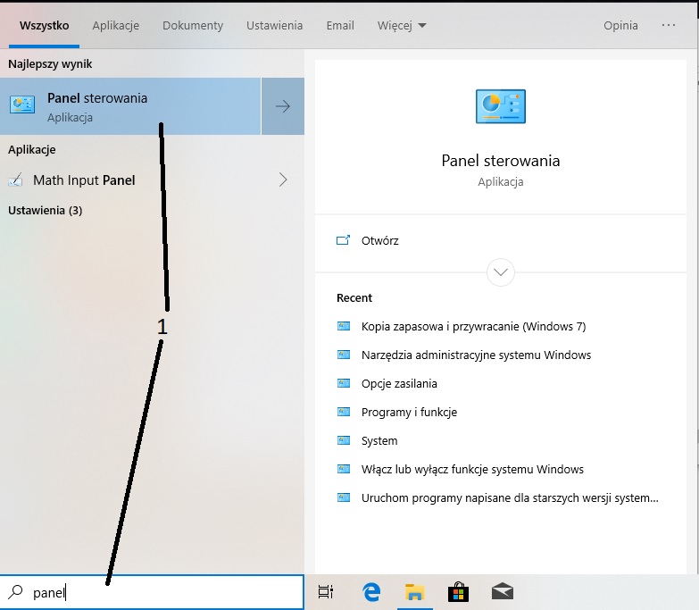
Task: Open File Explorer from the taskbar
Action: coord(414,592)
